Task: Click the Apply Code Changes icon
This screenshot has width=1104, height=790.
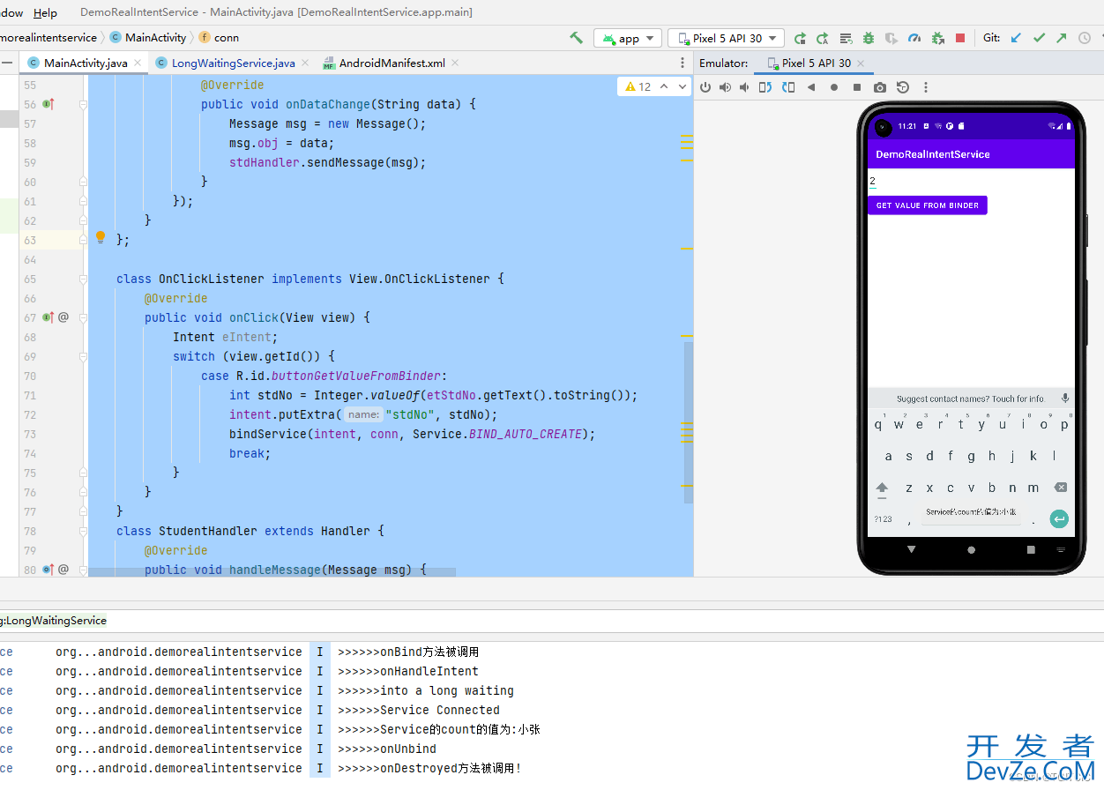Action: click(846, 38)
